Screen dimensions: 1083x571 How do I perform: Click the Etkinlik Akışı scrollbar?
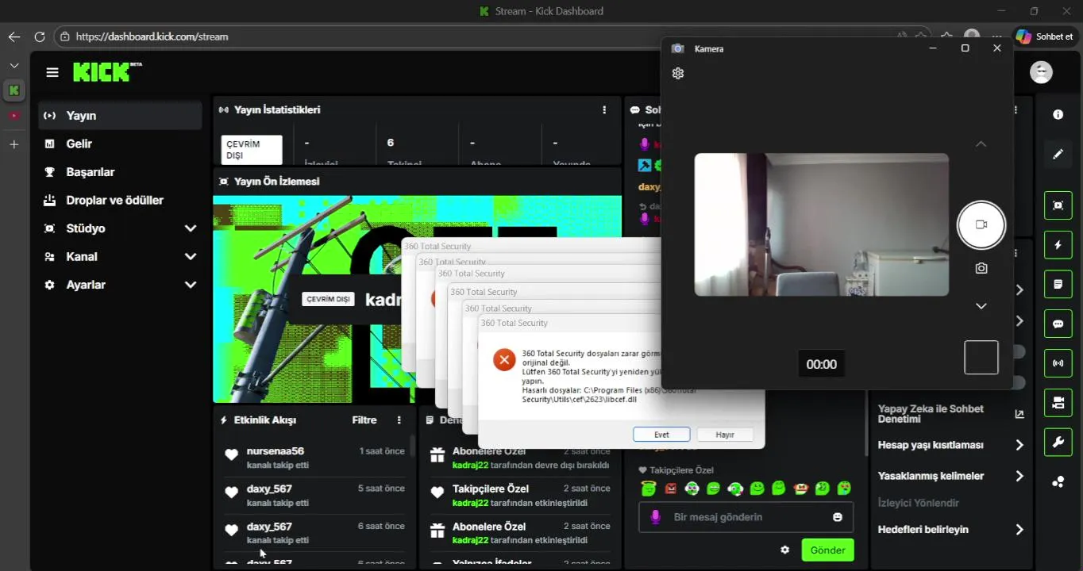coord(412,446)
